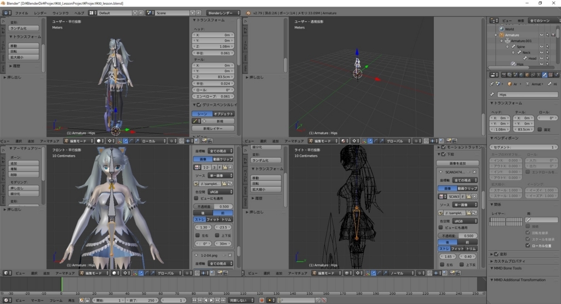Click the Spine bone icon in outliner
The height and width of the screenshot is (304, 561).
coord(513,47)
